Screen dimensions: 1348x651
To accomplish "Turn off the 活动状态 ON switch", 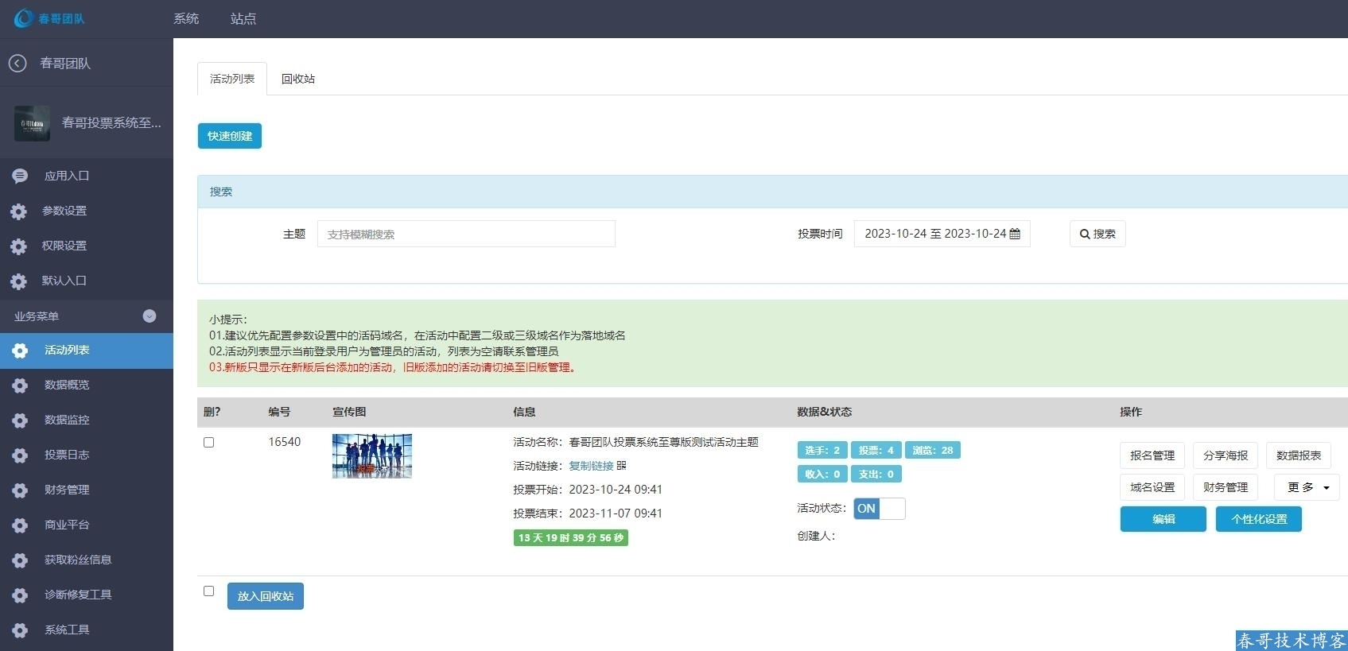I will tap(879, 509).
